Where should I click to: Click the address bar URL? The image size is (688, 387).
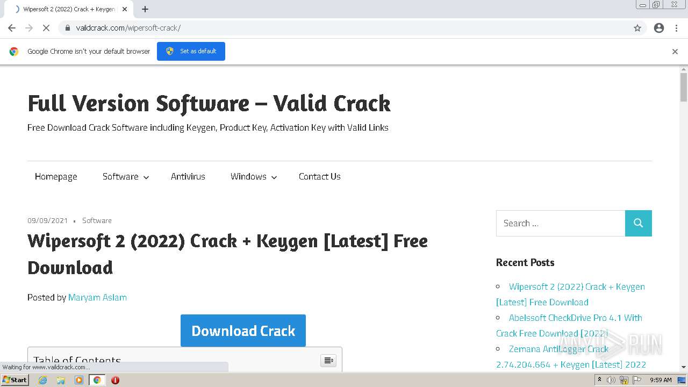coord(128,28)
